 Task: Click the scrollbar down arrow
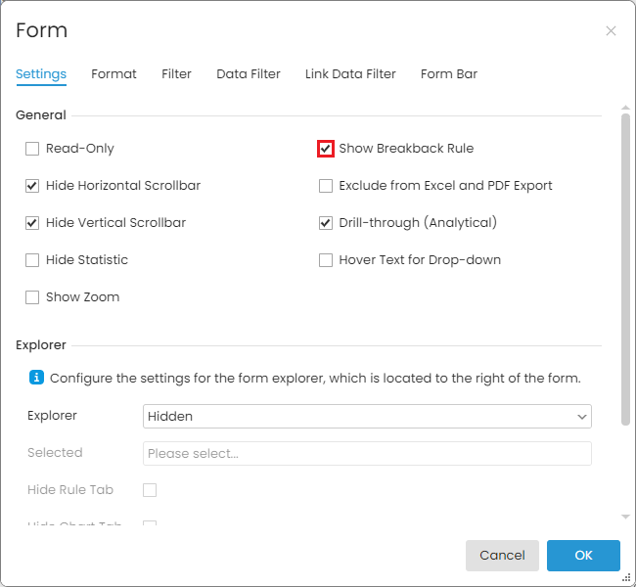(625, 517)
